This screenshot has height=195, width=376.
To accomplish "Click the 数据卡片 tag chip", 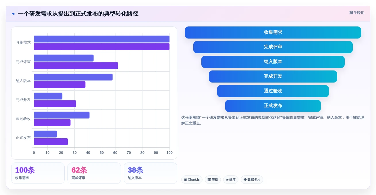I will point(252,180).
